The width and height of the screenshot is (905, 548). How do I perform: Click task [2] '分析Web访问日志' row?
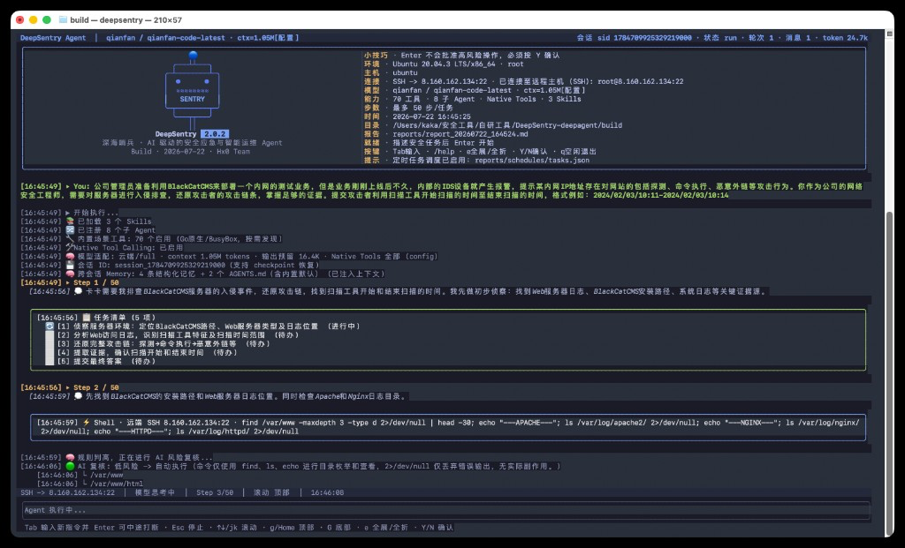click(178, 334)
